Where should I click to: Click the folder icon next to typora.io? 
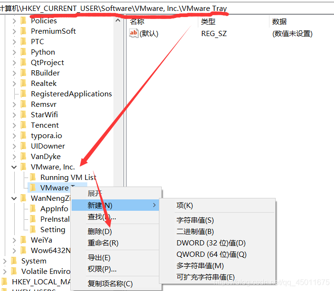[x=24, y=136]
